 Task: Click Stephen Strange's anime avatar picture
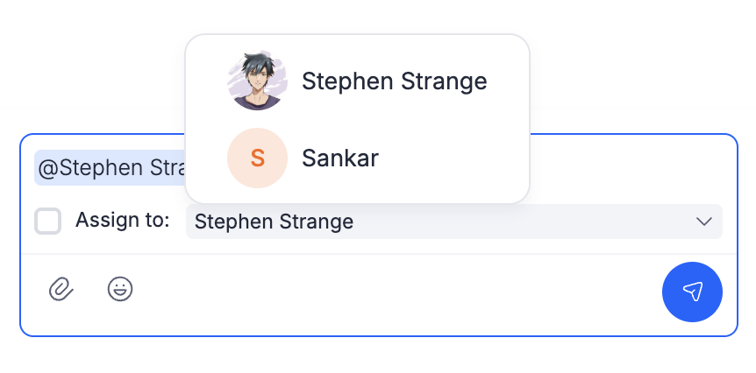pos(257,81)
